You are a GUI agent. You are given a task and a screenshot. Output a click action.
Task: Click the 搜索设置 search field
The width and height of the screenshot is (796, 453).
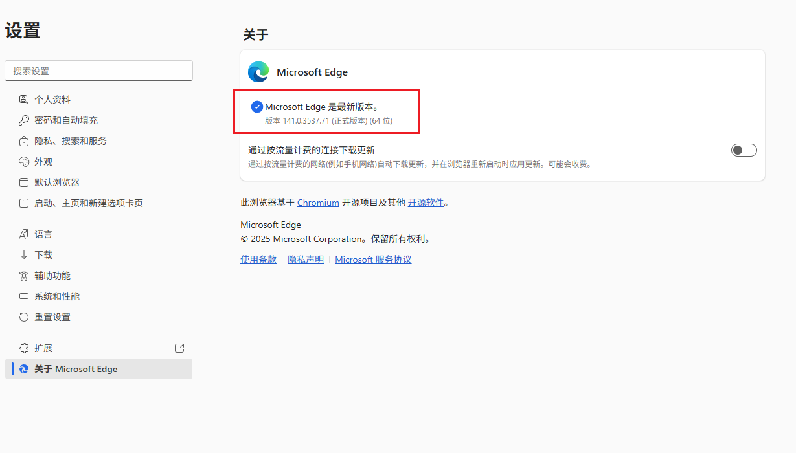tap(98, 71)
